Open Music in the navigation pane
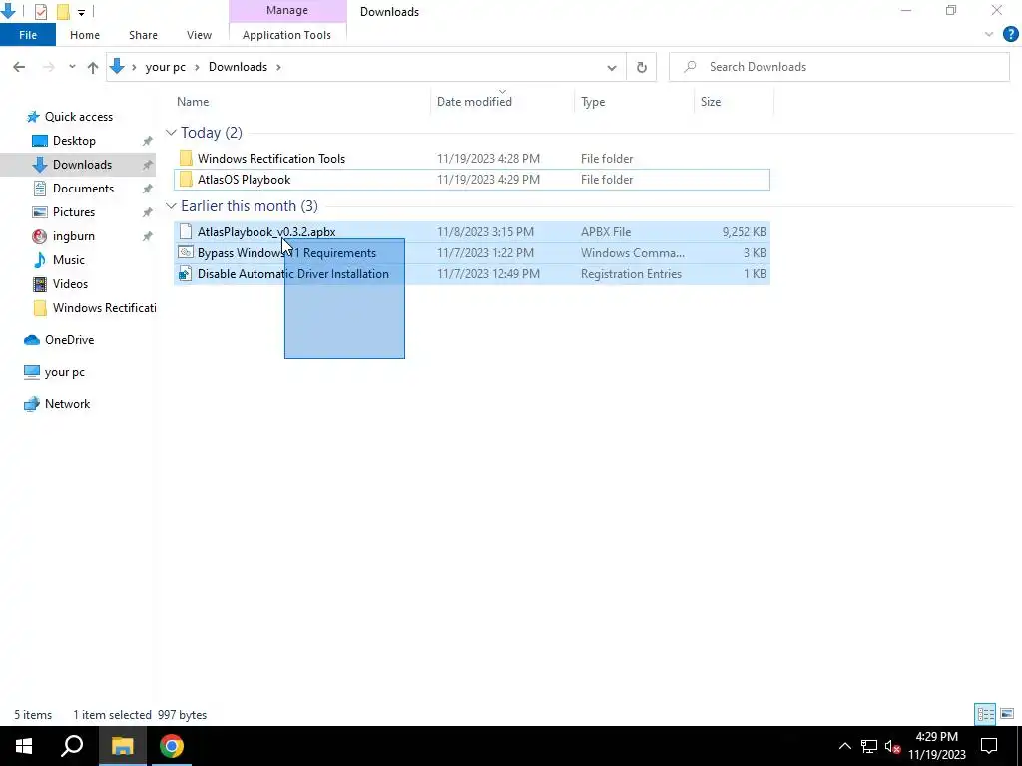Viewport: 1022px width, 766px height. [69, 260]
